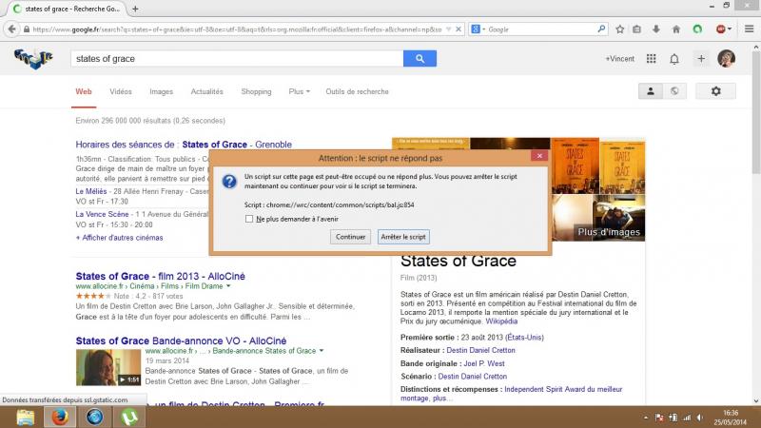Open the Google apps grid icon
Image resolution: width=761 pixels, height=428 pixels.
(652, 59)
